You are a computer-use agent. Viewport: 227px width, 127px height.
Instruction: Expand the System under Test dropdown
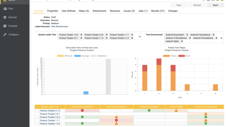tap(139, 36)
